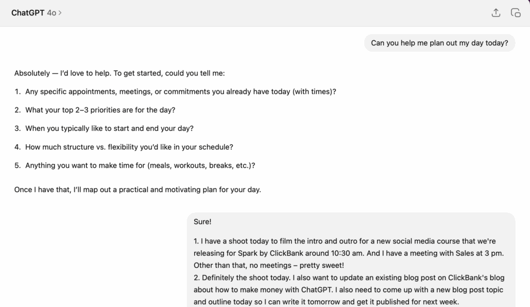Click the share conversation upload icon

click(495, 13)
